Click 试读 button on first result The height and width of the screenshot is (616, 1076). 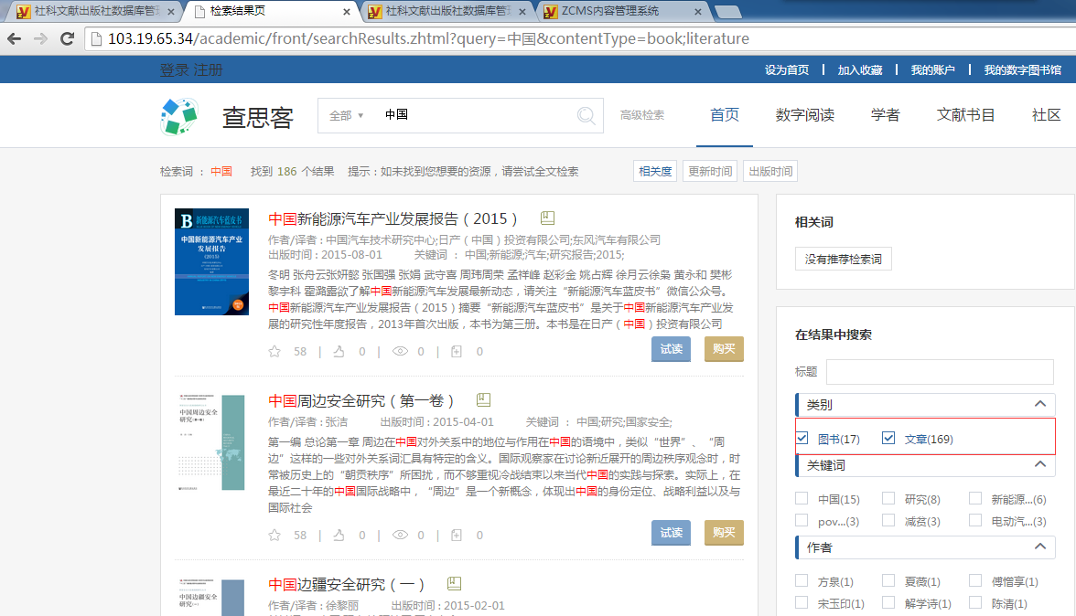coord(671,349)
